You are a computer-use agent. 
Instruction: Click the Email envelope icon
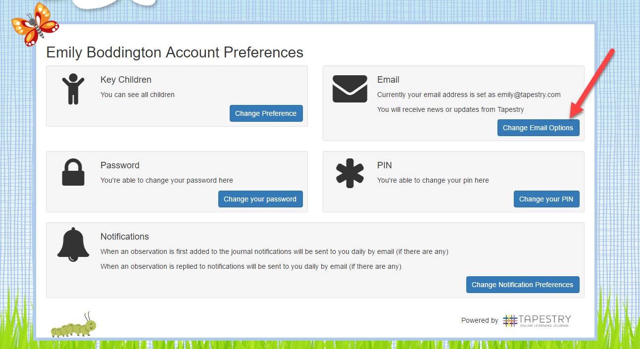[x=350, y=89]
